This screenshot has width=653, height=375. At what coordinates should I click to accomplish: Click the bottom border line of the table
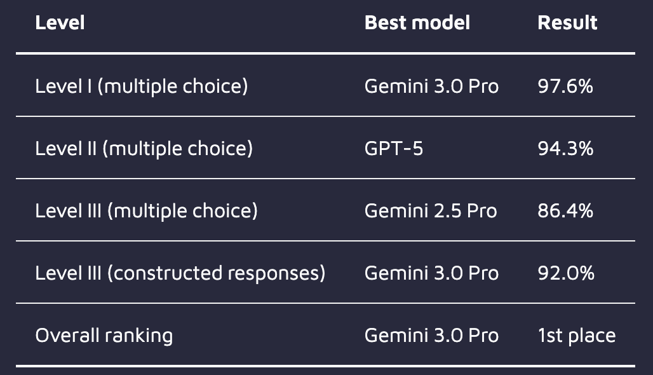click(325, 366)
